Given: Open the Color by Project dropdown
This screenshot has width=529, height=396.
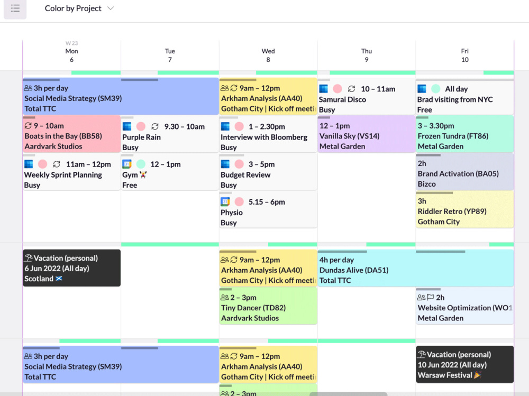Looking at the screenshot, I should coord(79,8).
